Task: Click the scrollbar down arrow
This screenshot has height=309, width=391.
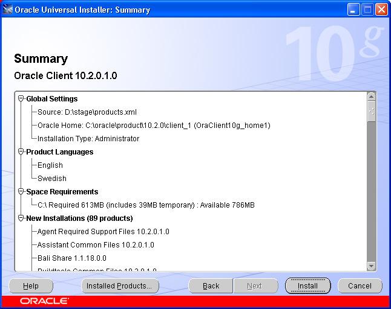Action: coord(371,266)
